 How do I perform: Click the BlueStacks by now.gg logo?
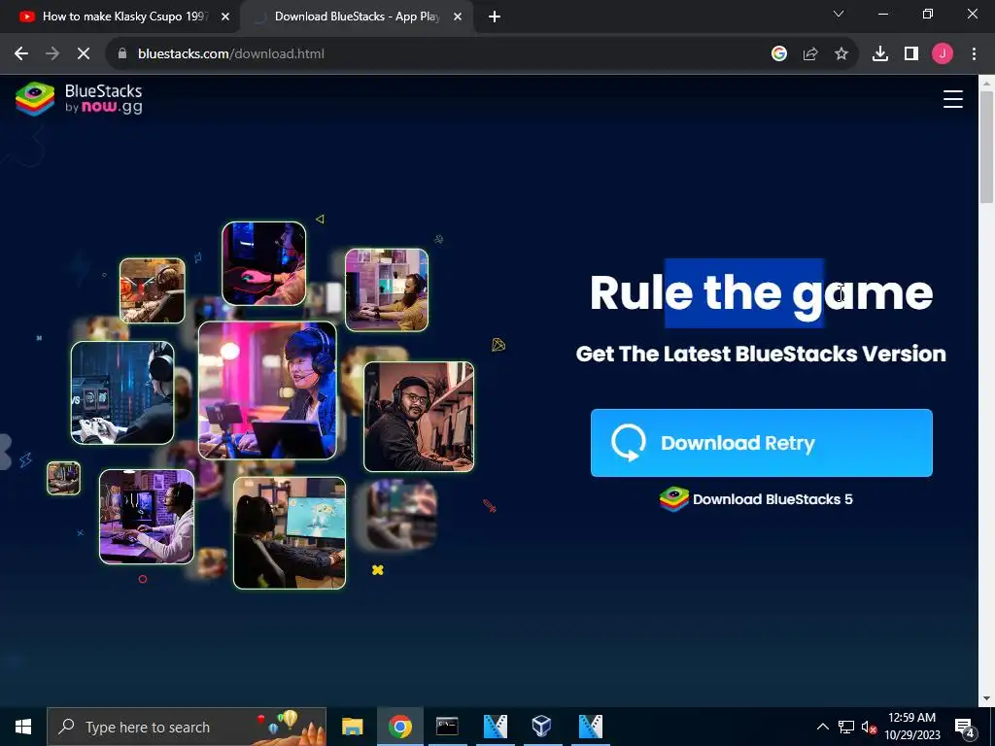pyautogui.click(x=79, y=99)
